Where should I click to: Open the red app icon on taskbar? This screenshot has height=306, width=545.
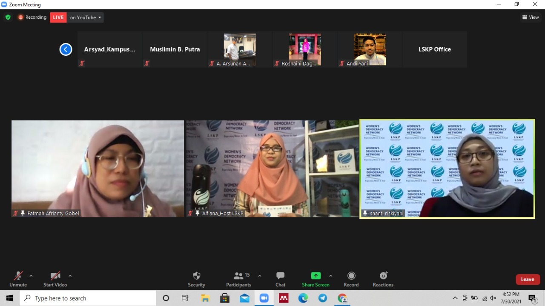click(x=284, y=298)
